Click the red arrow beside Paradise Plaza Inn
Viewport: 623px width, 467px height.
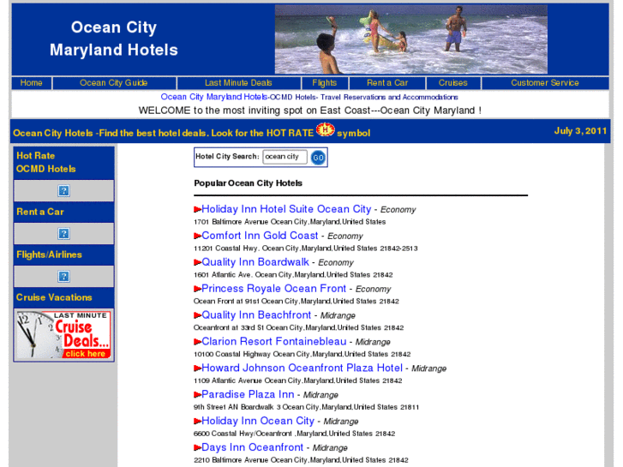coord(197,395)
